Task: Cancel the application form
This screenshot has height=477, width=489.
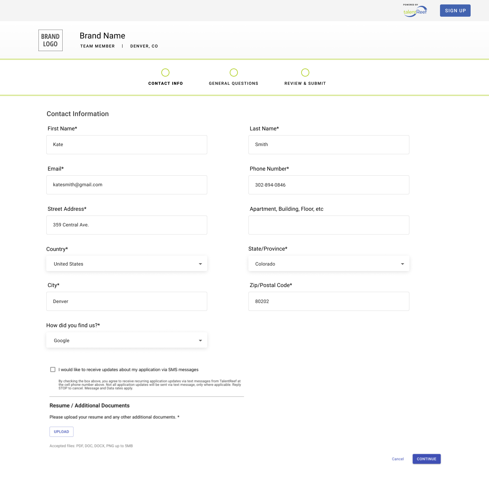Action: coord(397,459)
